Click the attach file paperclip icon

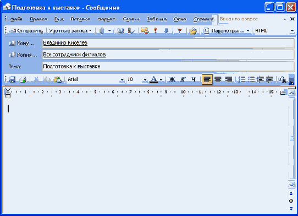click(x=102, y=31)
